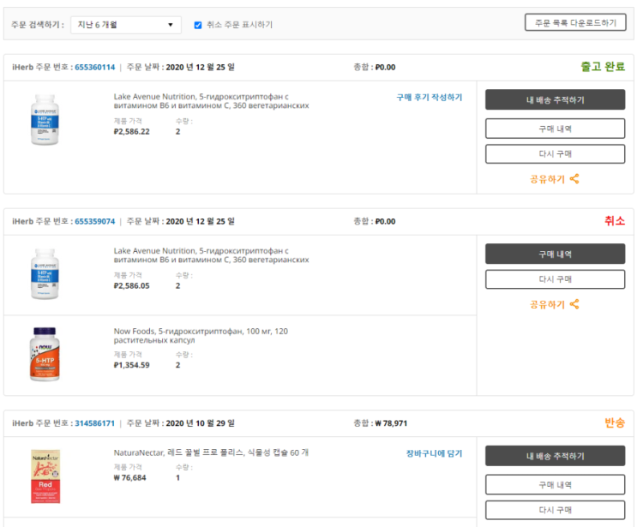The width and height of the screenshot is (637, 527).
Task: Open the last 6 months dropdown
Action: click(125, 25)
